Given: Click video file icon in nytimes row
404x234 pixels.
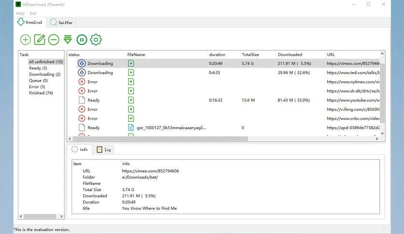Looking at the screenshot, I should click(131, 82).
